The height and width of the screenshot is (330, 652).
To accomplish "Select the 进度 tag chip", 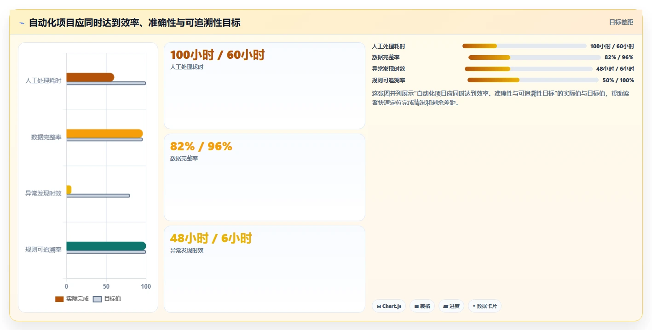I will point(451,306).
